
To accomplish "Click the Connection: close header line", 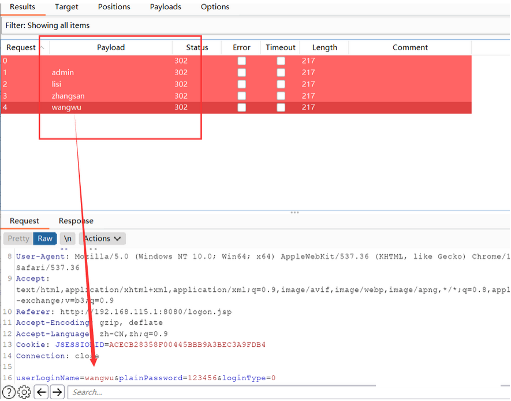I will (x=57, y=356).
